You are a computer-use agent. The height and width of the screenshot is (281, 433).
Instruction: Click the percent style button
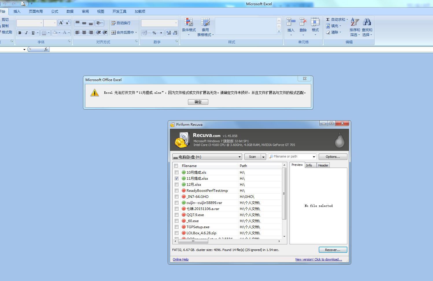[x=154, y=33]
